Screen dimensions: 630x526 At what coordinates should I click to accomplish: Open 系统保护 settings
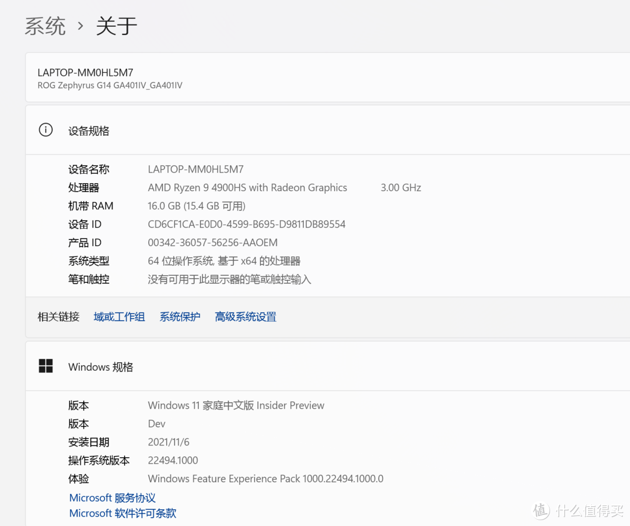click(179, 317)
